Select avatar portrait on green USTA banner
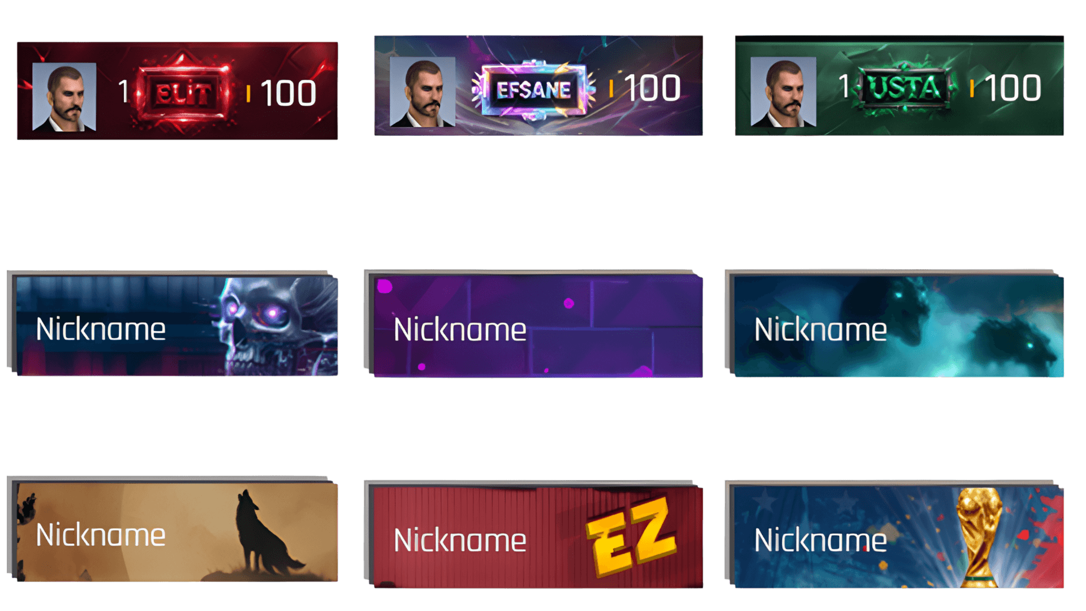This screenshot has width=1086, height=611. [783, 92]
